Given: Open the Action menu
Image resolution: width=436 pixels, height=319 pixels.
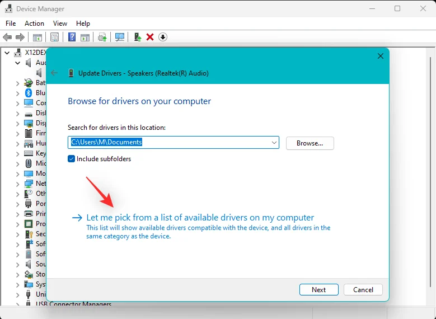Looking at the screenshot, I should pos(34,24).
